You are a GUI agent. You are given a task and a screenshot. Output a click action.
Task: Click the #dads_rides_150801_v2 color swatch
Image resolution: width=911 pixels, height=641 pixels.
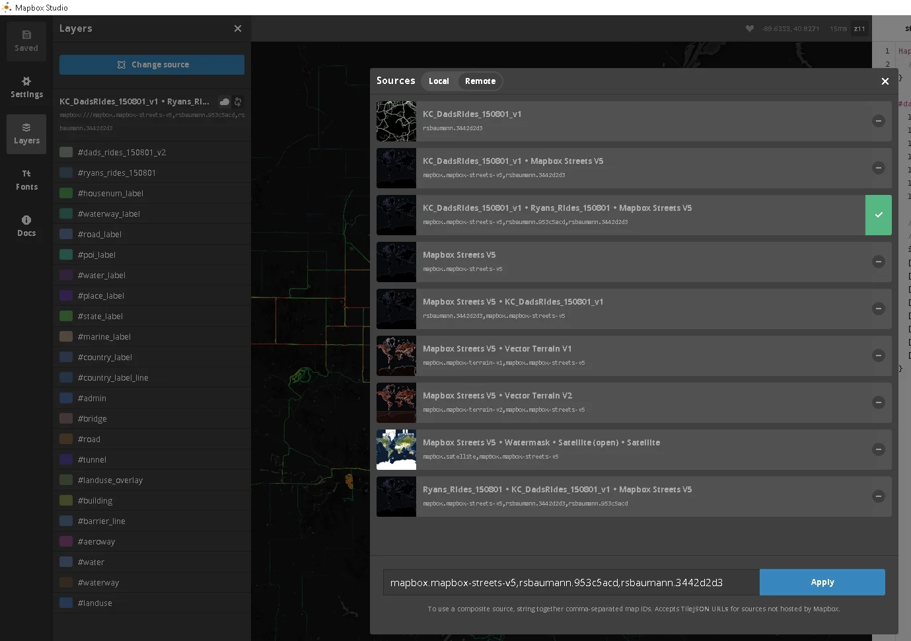(x=66, y=152)
